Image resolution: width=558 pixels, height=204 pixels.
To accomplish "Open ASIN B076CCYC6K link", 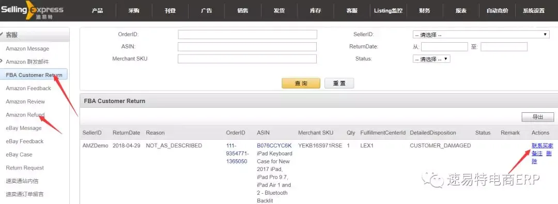I will click(x=274, y=145).
